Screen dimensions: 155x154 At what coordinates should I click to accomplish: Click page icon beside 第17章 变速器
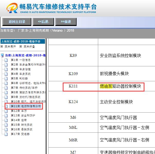coord(6,134)
